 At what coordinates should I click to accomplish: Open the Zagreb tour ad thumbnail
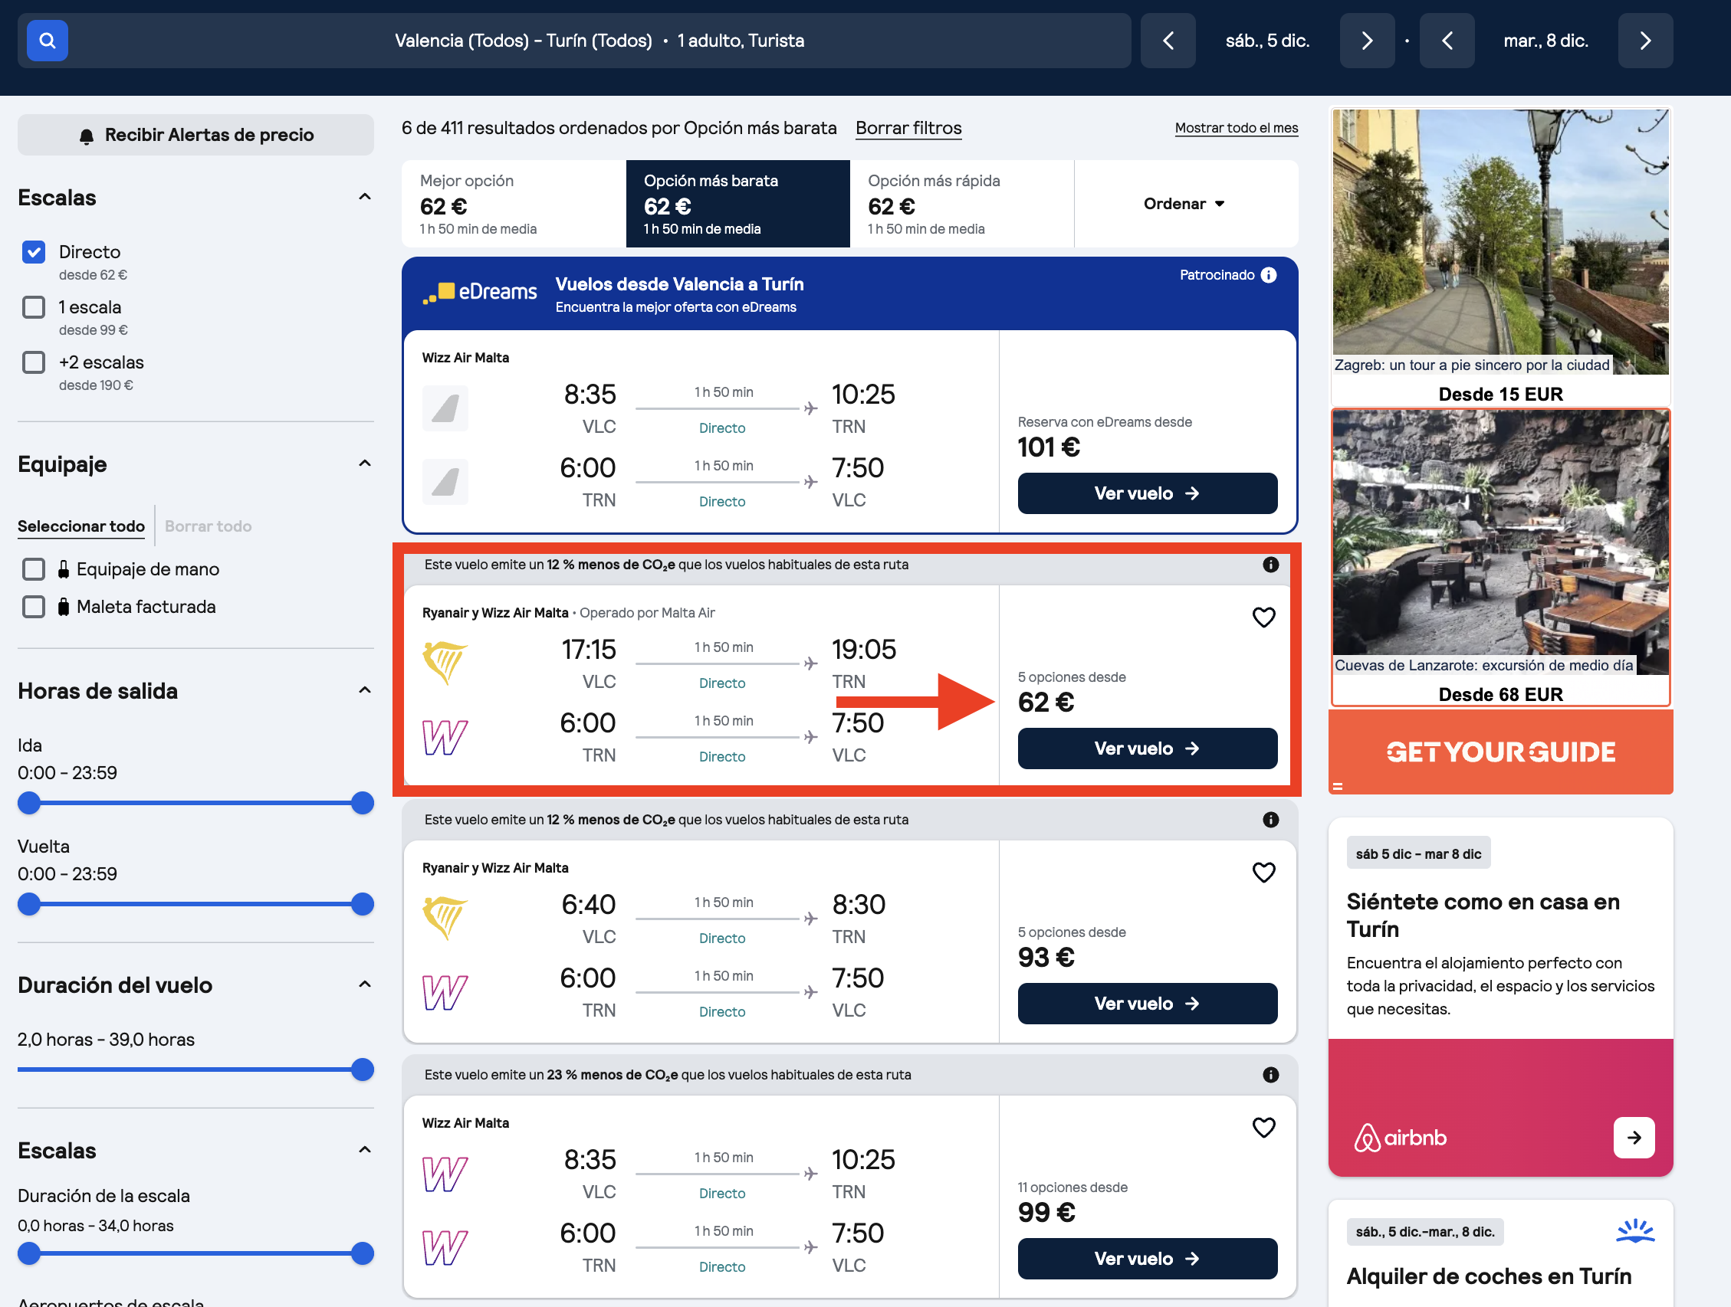(x=1500, y=241)
